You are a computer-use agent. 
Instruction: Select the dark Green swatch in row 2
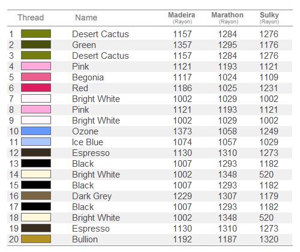click(x=36, y=44)
